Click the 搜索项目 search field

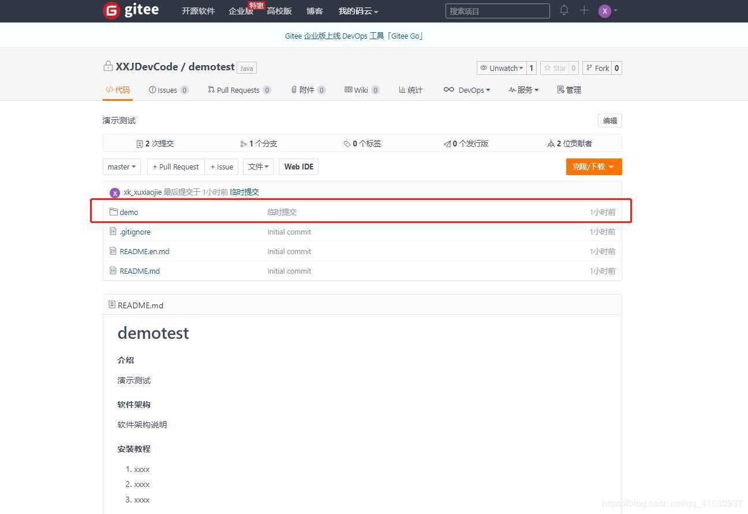click(498, 11)
